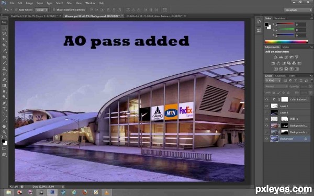Open the layer Fill dropdown arrow
This screenshot has width=314, height=196.
tap(310, 93)
